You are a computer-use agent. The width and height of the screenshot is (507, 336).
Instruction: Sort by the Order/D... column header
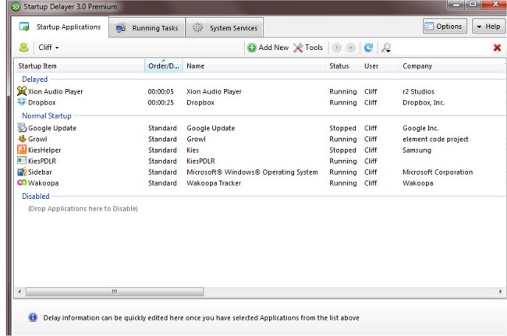click(x=164, y=66)
